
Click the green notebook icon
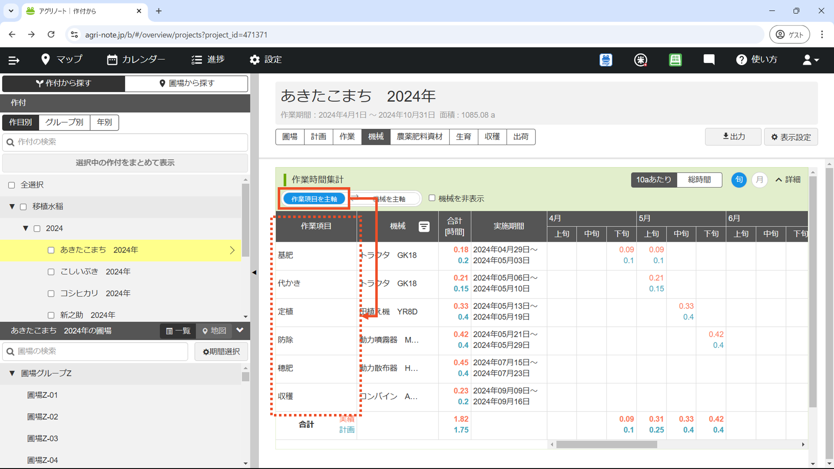675,60
